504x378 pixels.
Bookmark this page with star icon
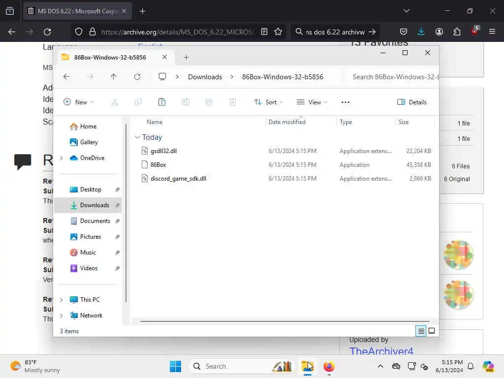click(x=278, y=32)
